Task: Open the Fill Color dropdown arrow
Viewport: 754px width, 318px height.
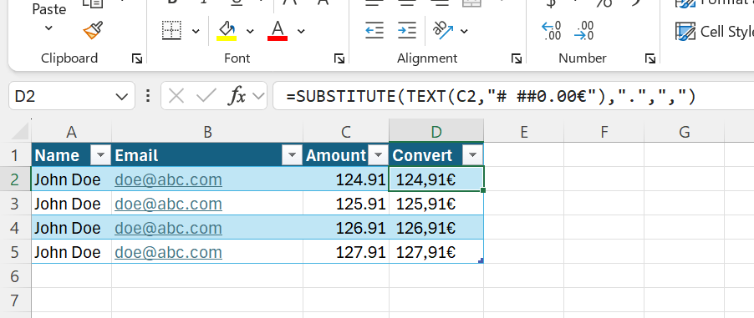Action: pos(250,31)
